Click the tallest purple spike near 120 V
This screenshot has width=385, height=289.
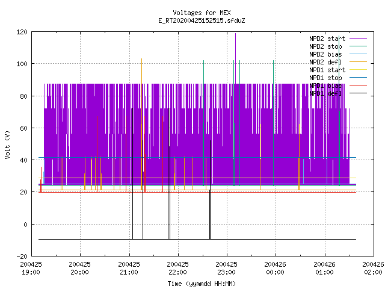[235, 58]
